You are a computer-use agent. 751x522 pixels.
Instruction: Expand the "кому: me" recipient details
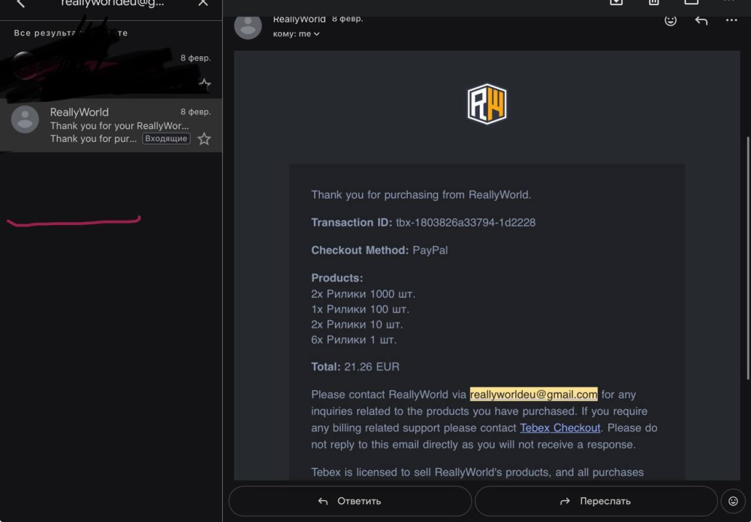coord(296,34)
